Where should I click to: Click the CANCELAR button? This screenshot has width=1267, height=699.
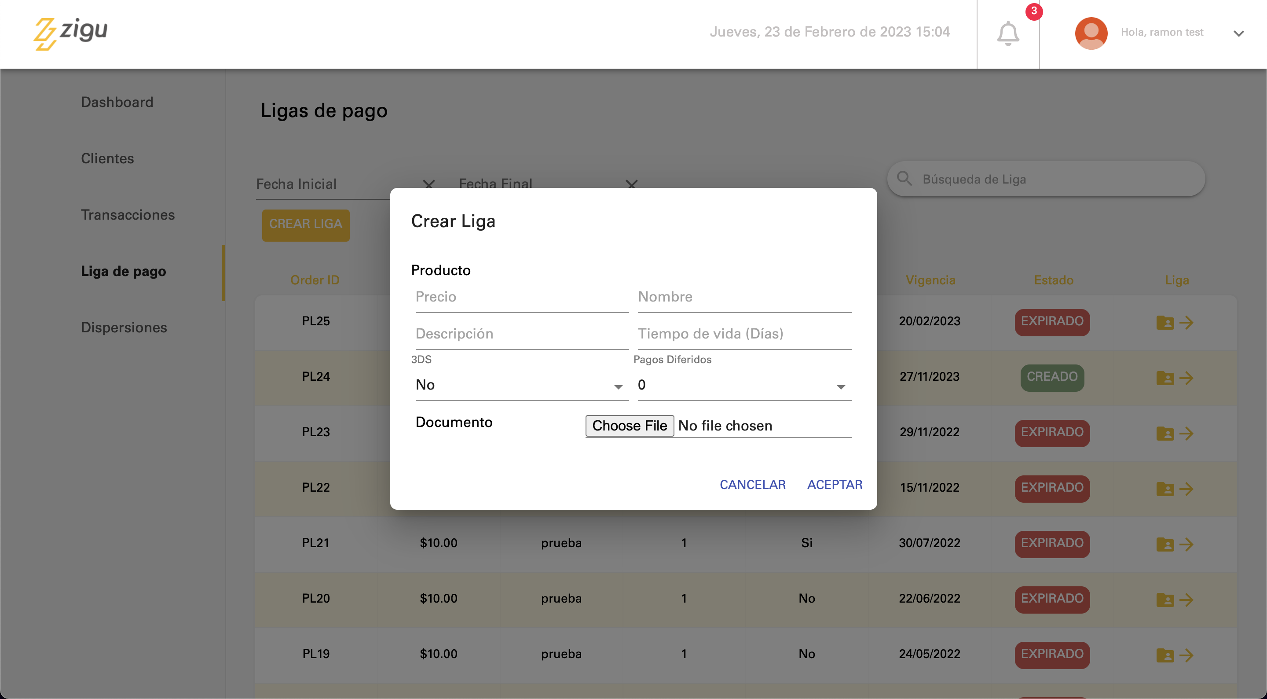[752, 484]
